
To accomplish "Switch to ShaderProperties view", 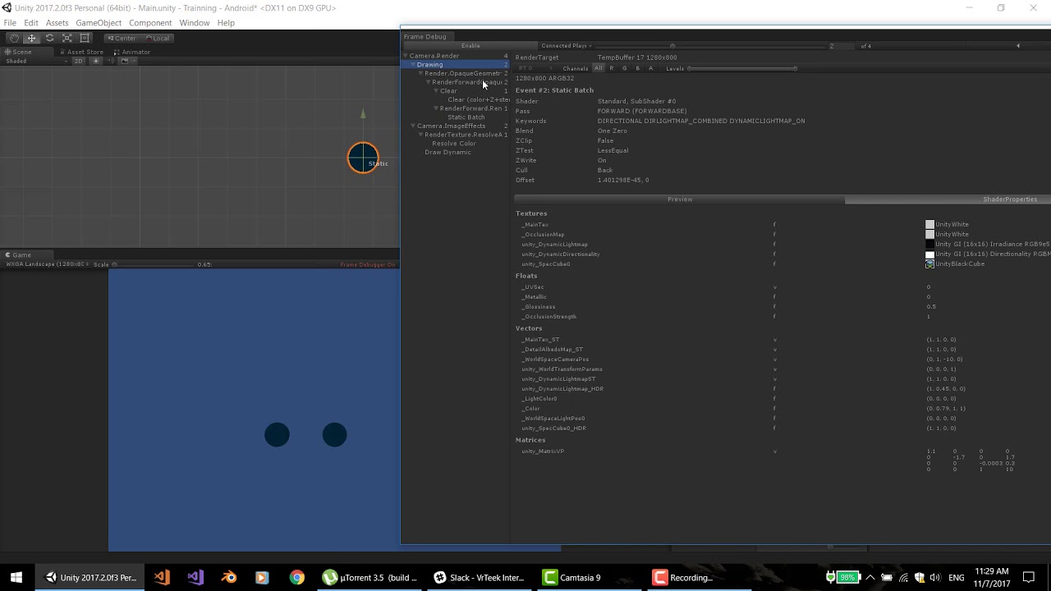I will [x=948, y=199].
